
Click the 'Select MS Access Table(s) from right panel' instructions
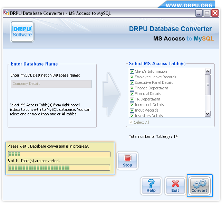(50, 109)
